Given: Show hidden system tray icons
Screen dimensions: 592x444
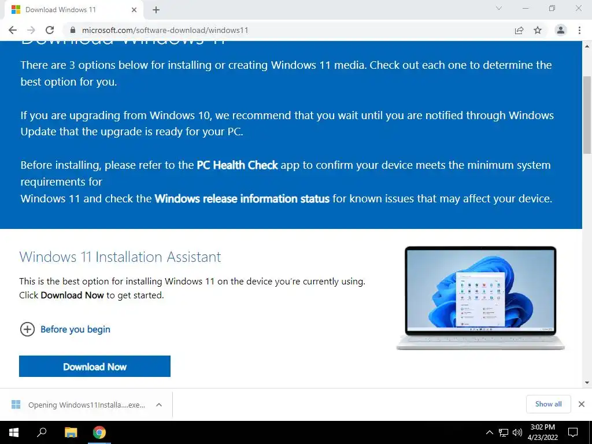Looking at the screenshot, I should [x=489, y=432].
